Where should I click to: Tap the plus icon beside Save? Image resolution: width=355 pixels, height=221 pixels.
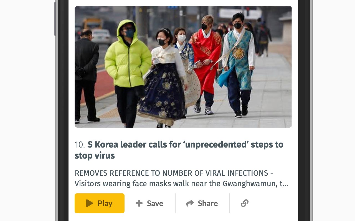tap(139, 203)
